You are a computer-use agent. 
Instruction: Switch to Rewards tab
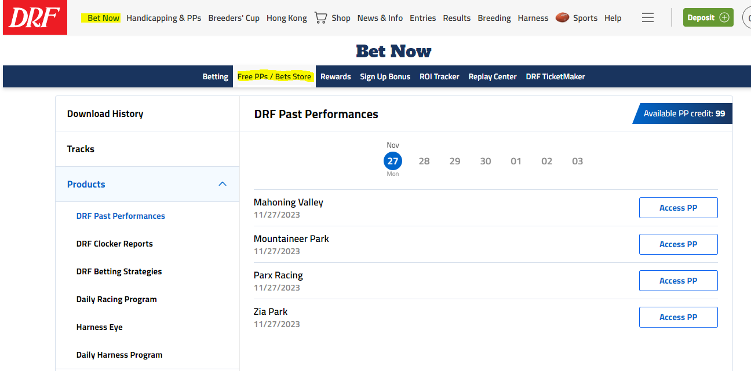point(336,76)
